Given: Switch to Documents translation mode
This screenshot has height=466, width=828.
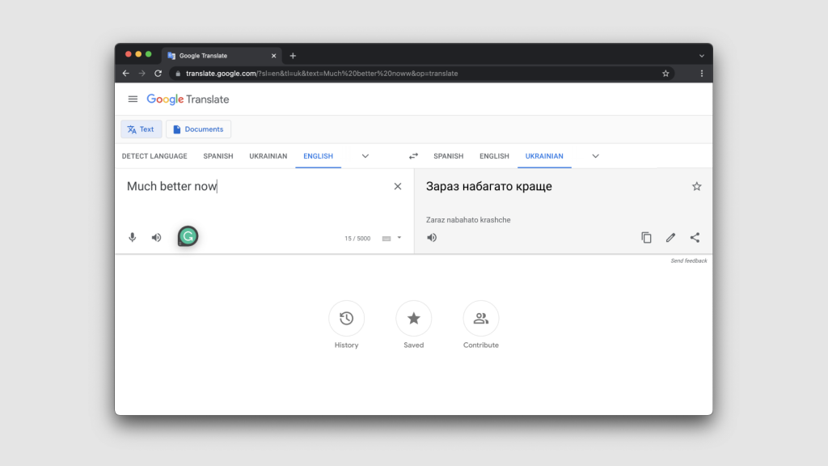Looking at the screenshot, I should tap(198, 129).
